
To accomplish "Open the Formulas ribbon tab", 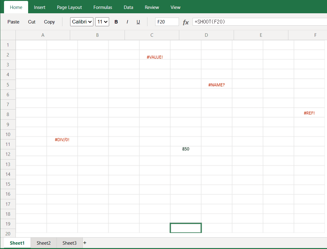I will 103,7.
